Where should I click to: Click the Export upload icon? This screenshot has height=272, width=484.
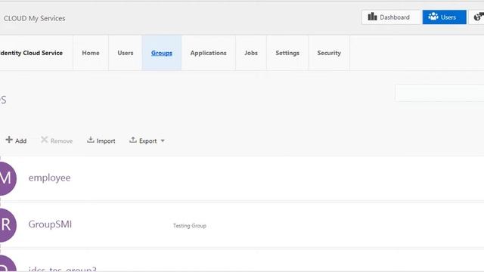tap(133, 140)
